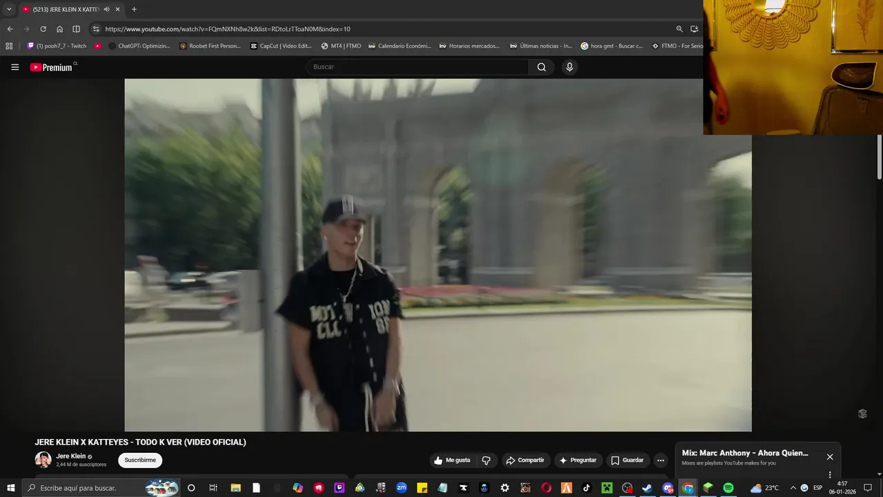The width and height of the screenshot is (883, 497).
Task: Open Mix: Marc Anthony - Ahora Quien title
Action: click(745, 454)
